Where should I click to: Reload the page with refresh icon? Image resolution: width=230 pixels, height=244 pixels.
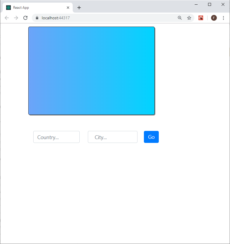pyautogui.click(x=25, y=18)
